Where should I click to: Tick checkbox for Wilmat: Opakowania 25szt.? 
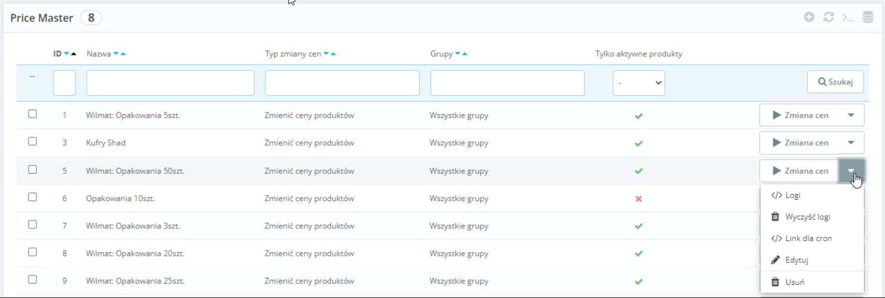[x=33, y=280]
